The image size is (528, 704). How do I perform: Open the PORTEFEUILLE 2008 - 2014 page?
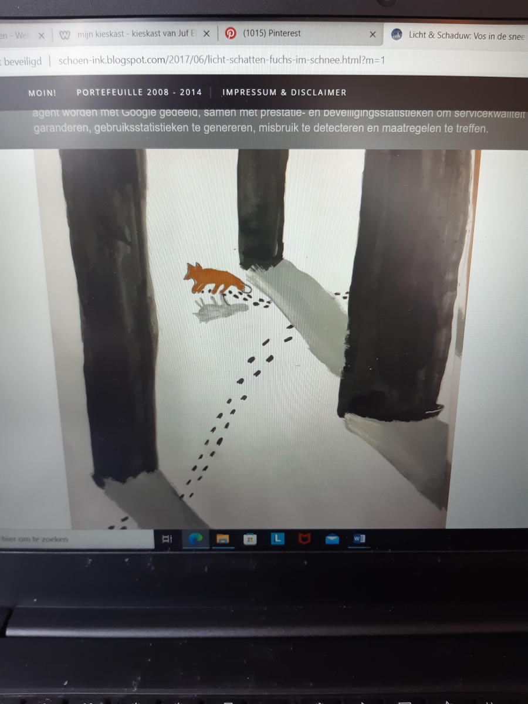tap(139, 92)
